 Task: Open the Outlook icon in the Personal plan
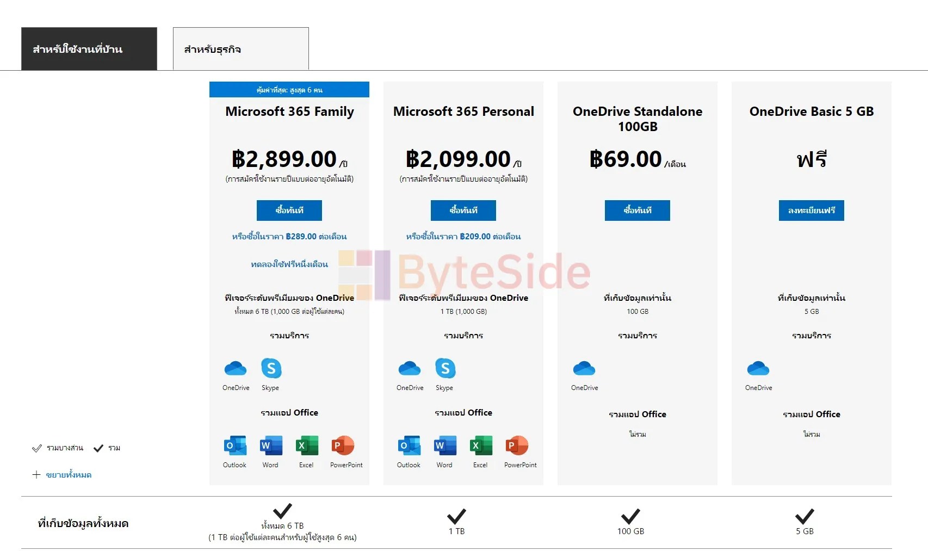pyautogui.click(x=409, y=447)
